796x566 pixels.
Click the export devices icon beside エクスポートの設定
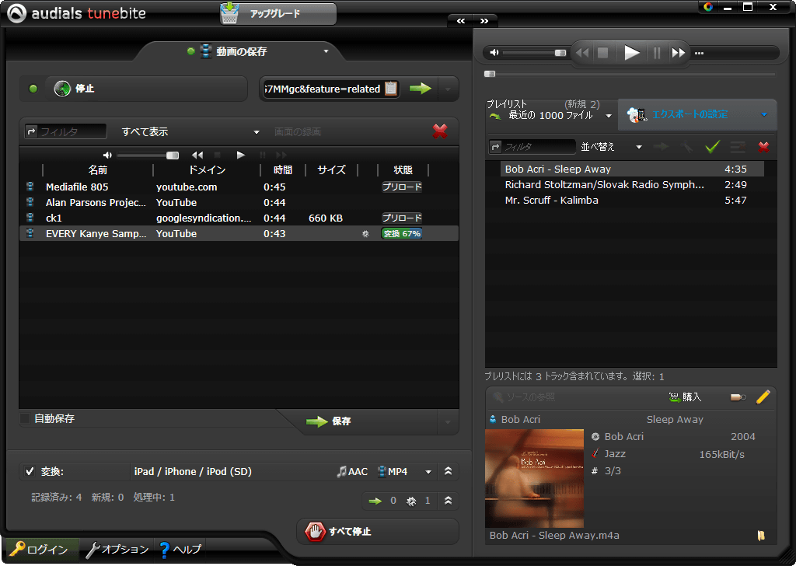point(637,115)
